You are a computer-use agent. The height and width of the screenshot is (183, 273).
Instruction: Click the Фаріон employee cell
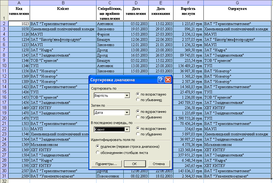click(x=110, y=34)
